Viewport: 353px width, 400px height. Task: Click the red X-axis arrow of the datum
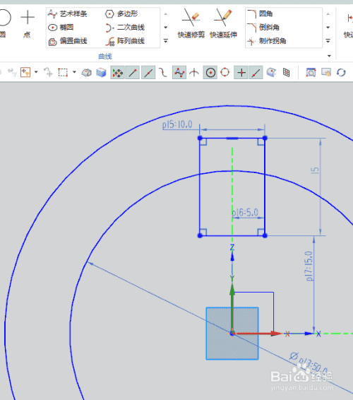[x=257, y=333]
